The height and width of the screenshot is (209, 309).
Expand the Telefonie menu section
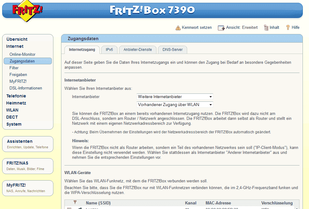click(16, 96)
